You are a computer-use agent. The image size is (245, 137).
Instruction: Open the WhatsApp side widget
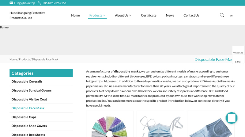[238, 50]
